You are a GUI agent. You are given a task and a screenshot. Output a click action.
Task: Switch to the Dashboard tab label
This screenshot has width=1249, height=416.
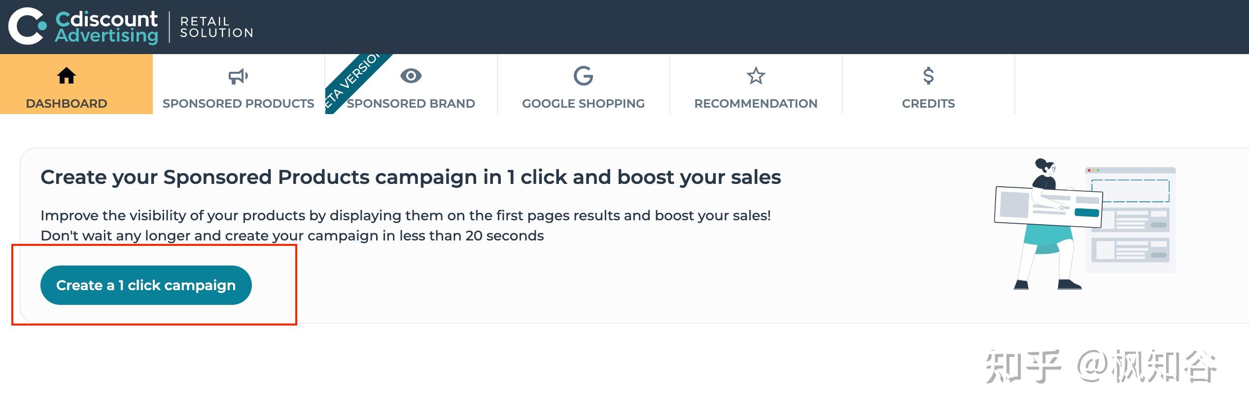tap(67, 103)
